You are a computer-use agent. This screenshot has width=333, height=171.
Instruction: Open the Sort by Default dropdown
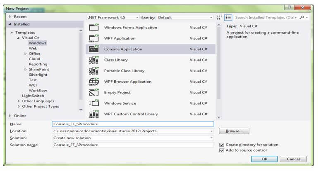point(185,18)
